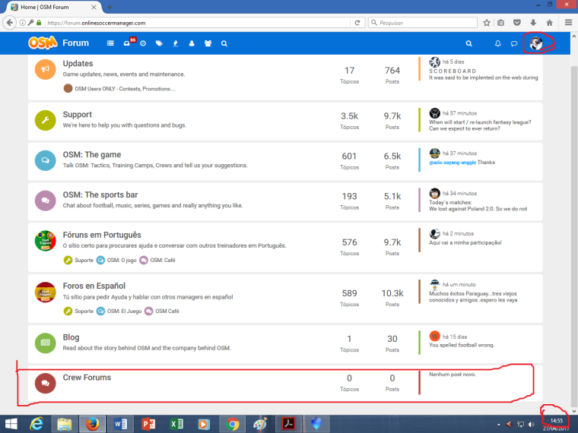Click the green Blog category icon
The image size is (578, 433).
point(46,343)
